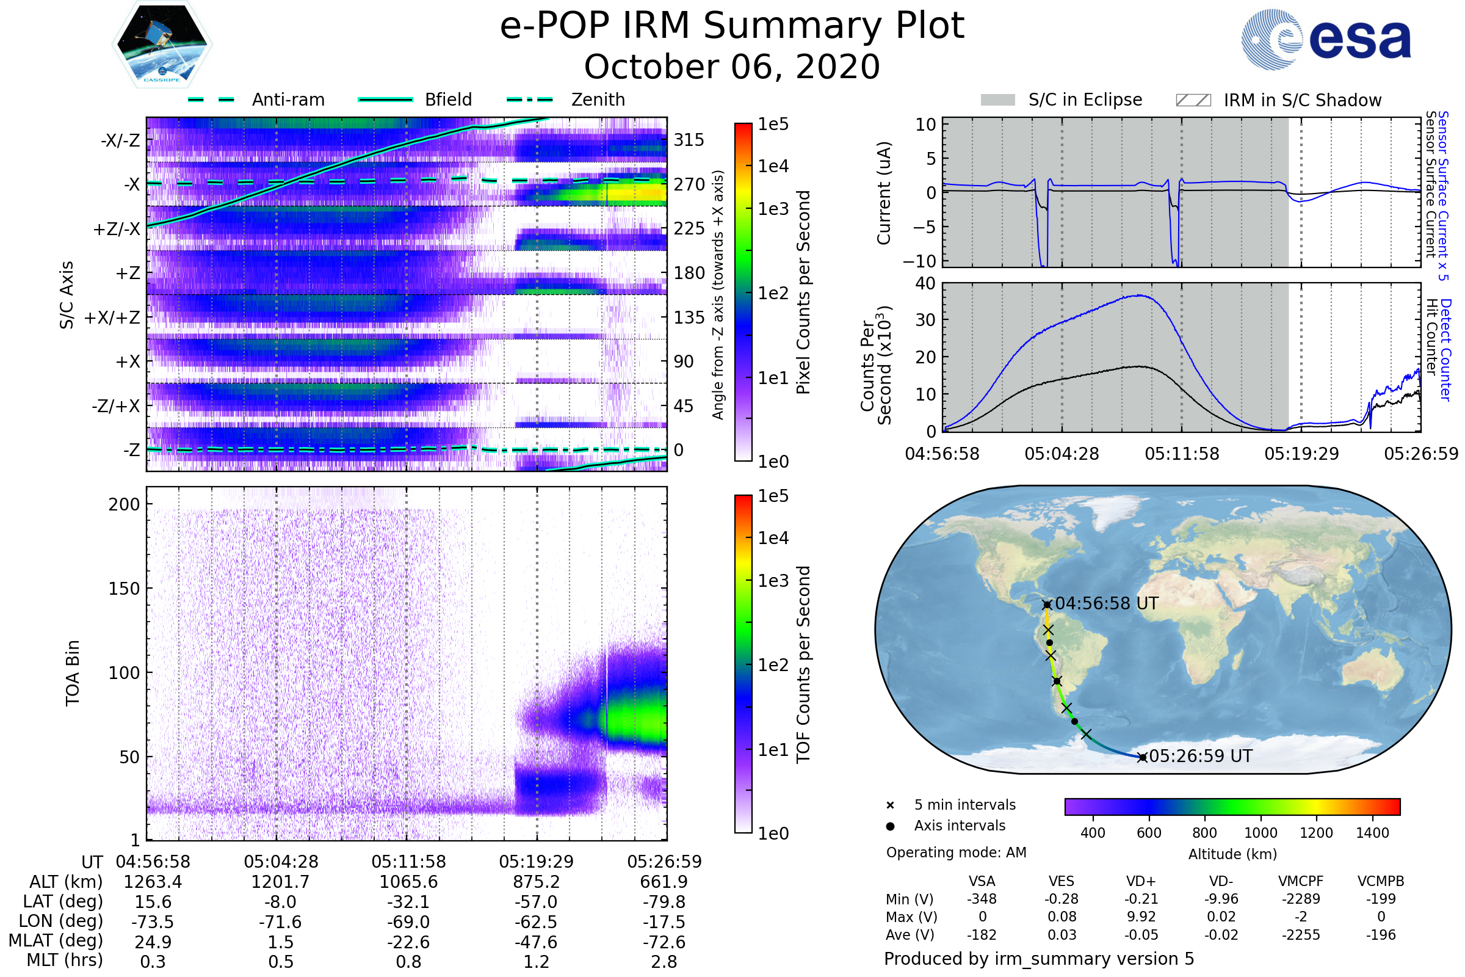The height and width of the screenshot is (977, 1465).
Task: Click the CASSIOPE satellite mission logo
Action: [162, 45]
